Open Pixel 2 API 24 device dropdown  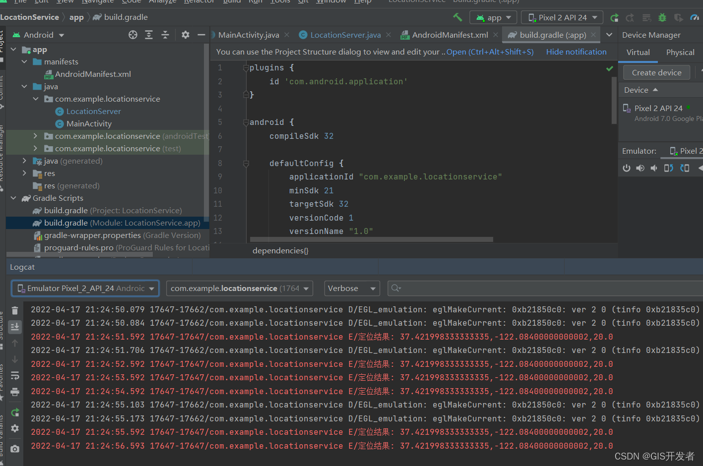(562, 17)
